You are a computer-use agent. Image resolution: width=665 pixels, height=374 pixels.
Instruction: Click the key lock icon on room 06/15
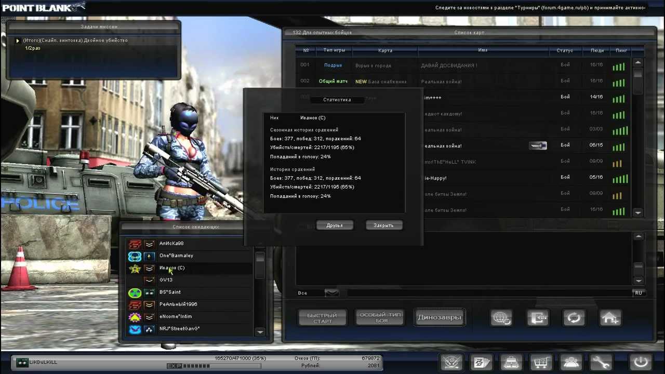coord(538,145)
